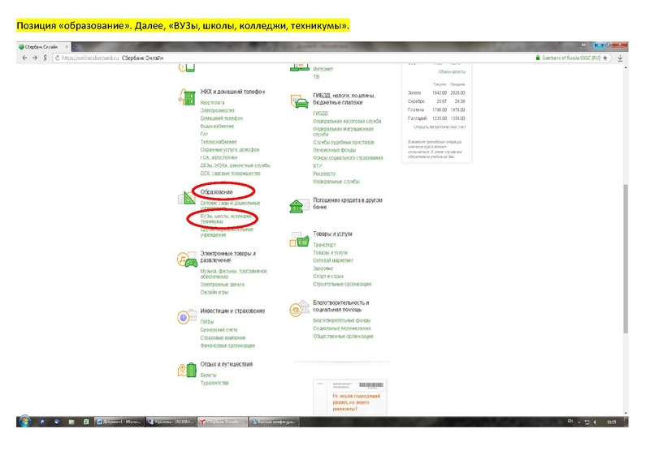Click the Электронные товары gamepad icon

pyautogui.click(x=186, y=260)
